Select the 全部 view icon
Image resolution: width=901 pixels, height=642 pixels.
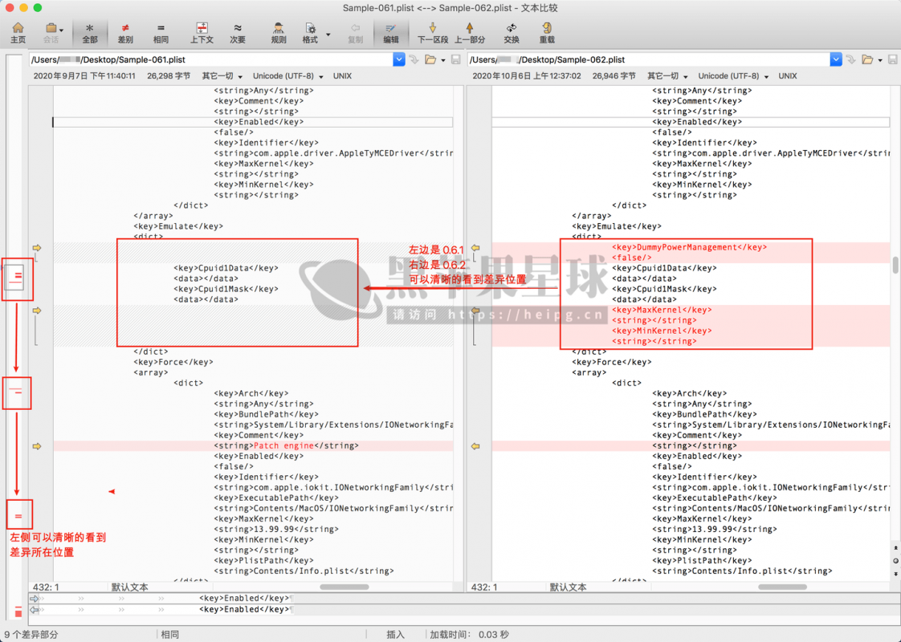coord(89,30)
